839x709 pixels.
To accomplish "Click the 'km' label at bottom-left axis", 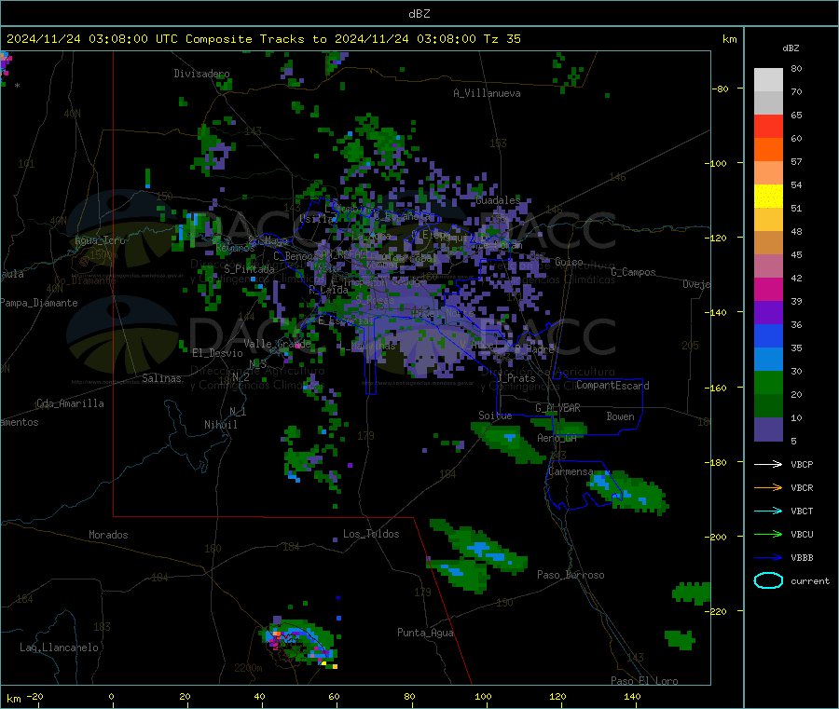I will 13,699.
